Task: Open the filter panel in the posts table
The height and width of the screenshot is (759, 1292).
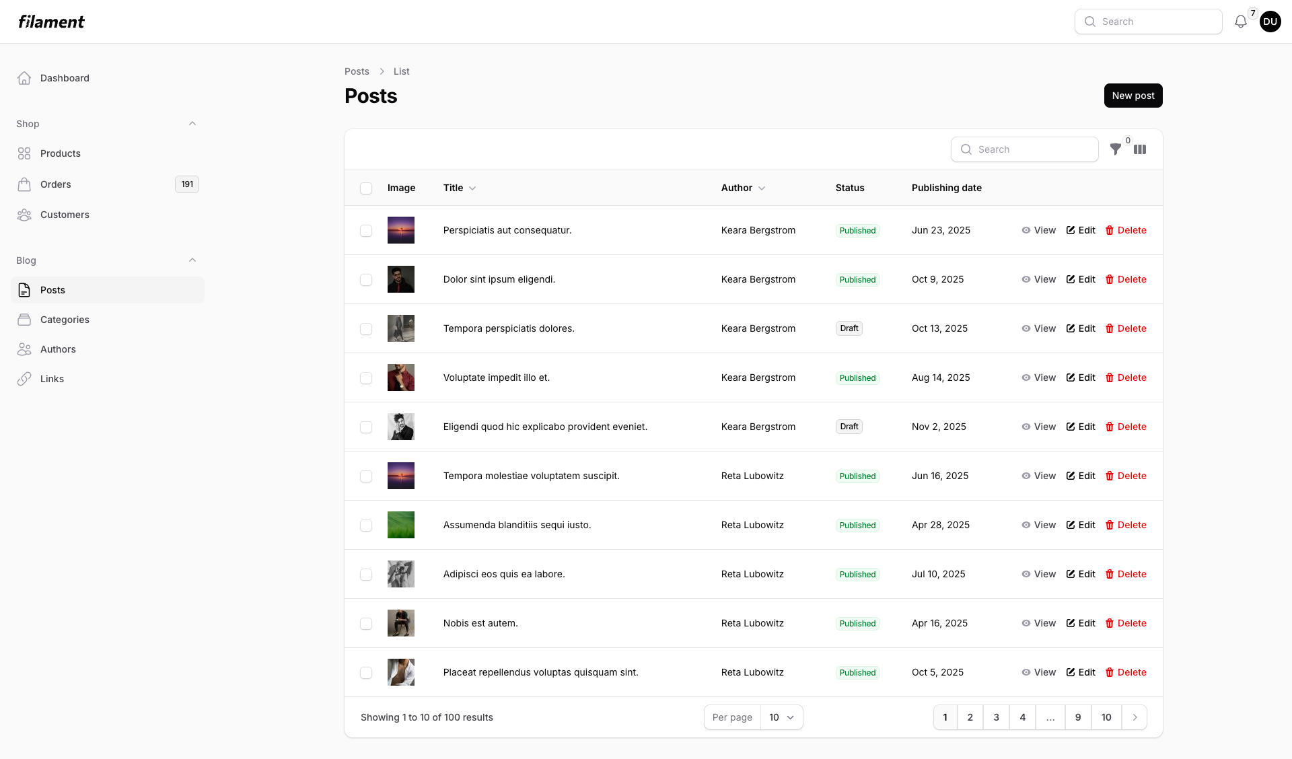Action: pyautogui.click(x=1116, y=149)
